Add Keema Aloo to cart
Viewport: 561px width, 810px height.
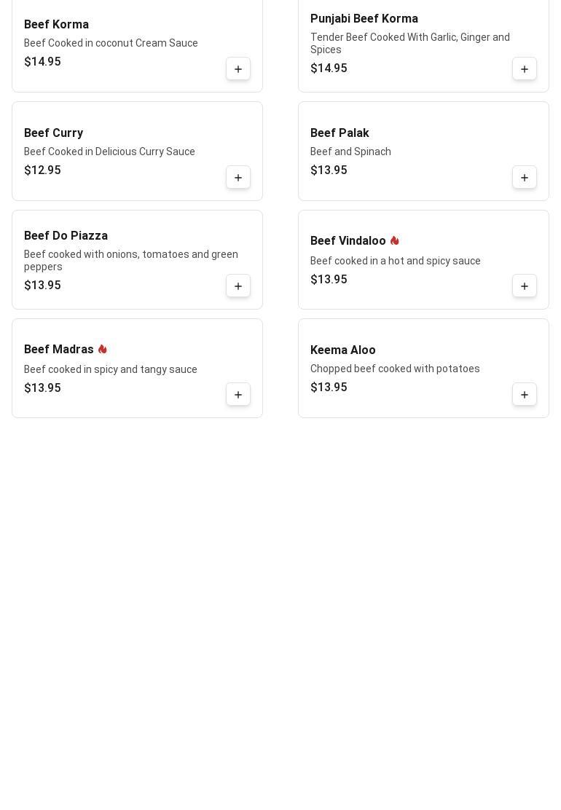[525, 395]
